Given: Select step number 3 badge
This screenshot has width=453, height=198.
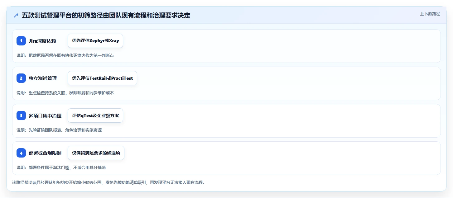Looking at the screenshot, I should pyautogui.click(x=21, y=115).
